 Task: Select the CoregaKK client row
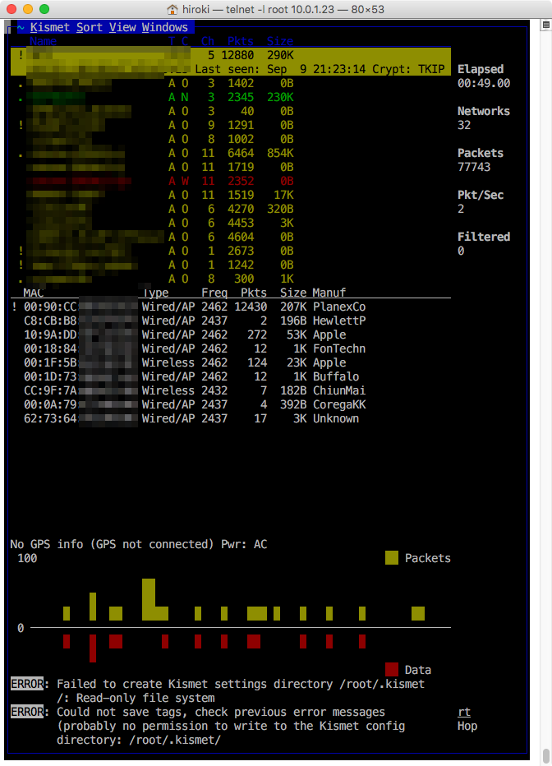pos(230,404)
